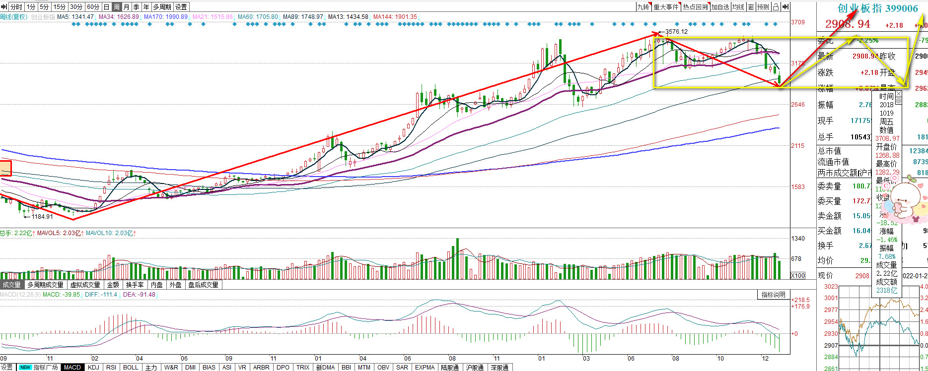Toggle the 九转 indicator overlay
The width and height of the screenshot is (928, 371).
coord(643,7)
